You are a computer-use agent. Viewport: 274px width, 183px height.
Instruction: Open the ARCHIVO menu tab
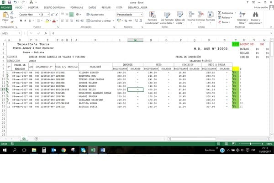point(6,8)
